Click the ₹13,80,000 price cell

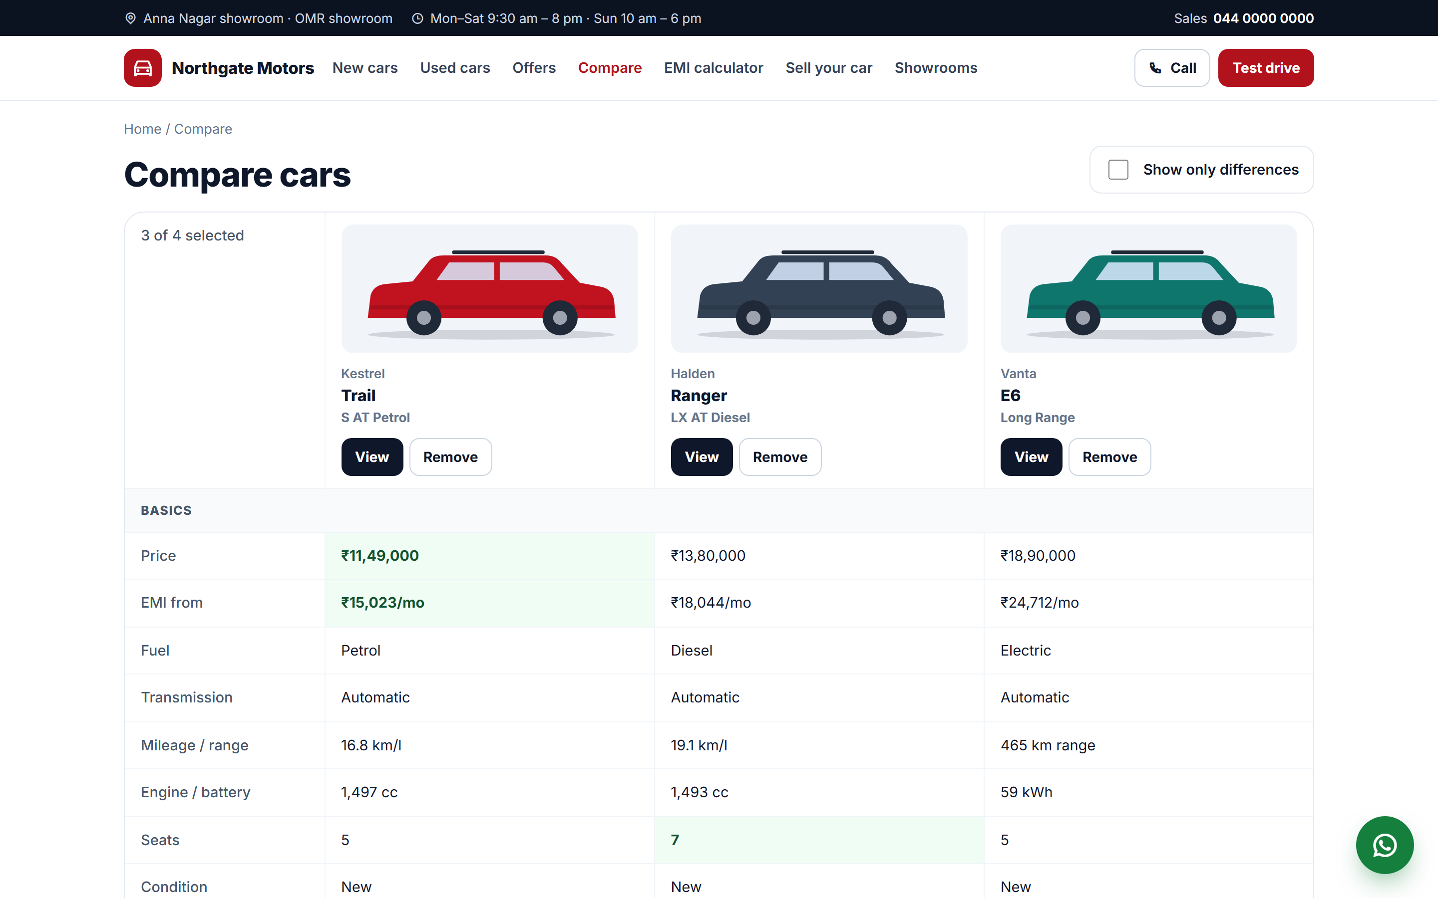coord(819,555)
